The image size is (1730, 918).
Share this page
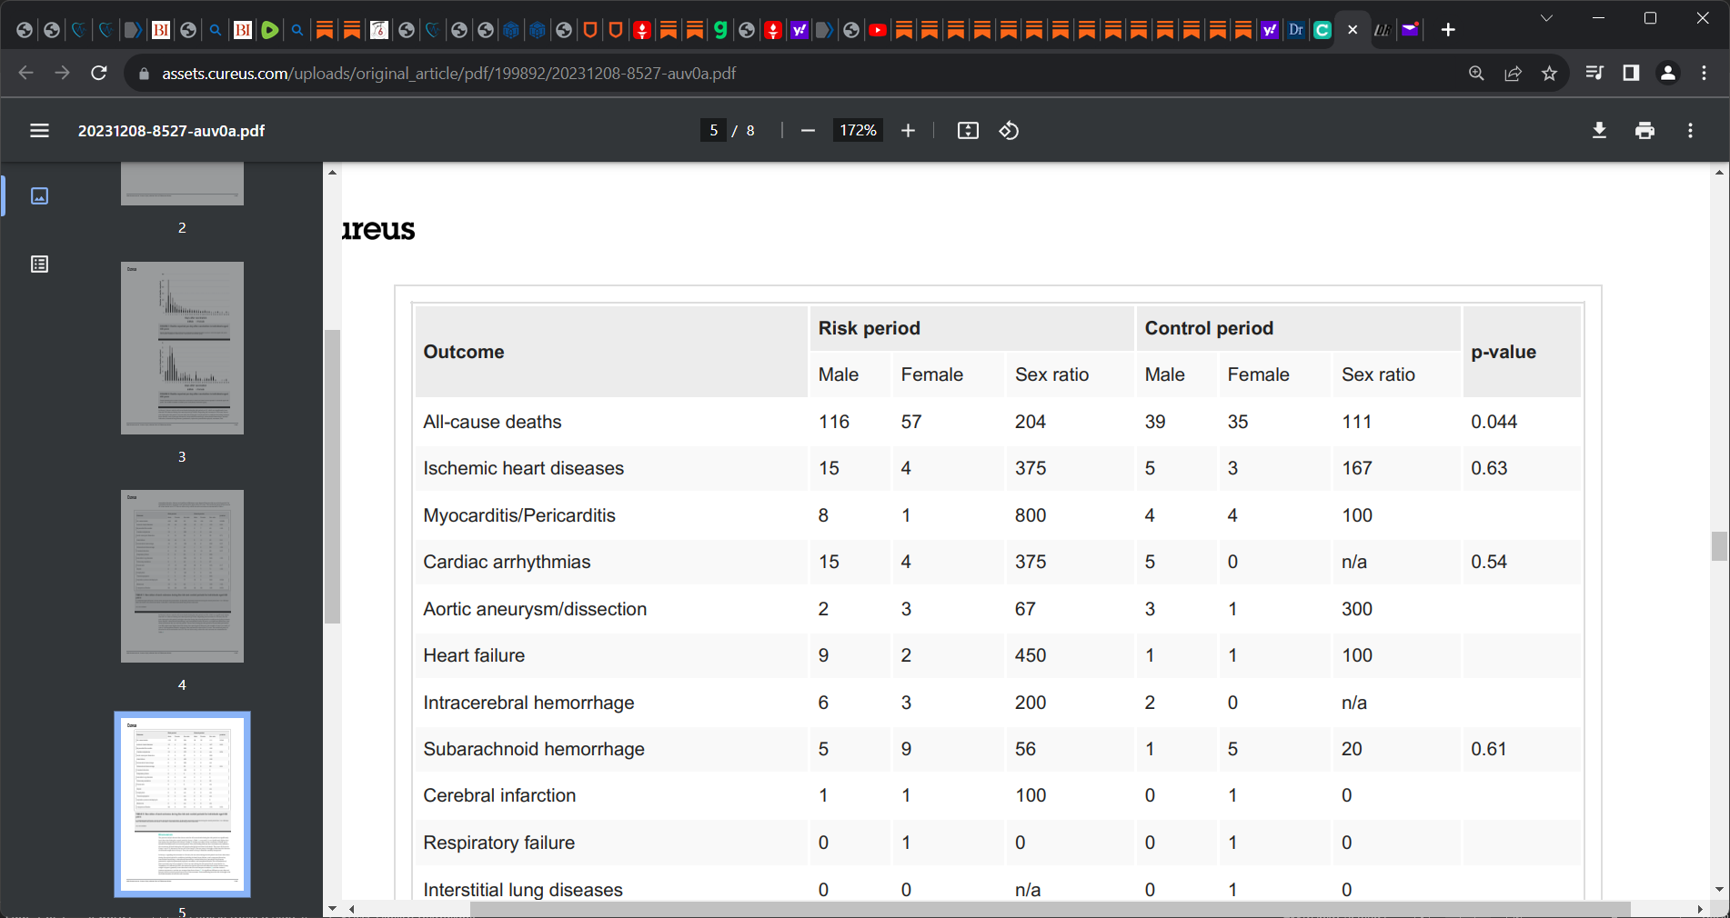coord(1513,74)
